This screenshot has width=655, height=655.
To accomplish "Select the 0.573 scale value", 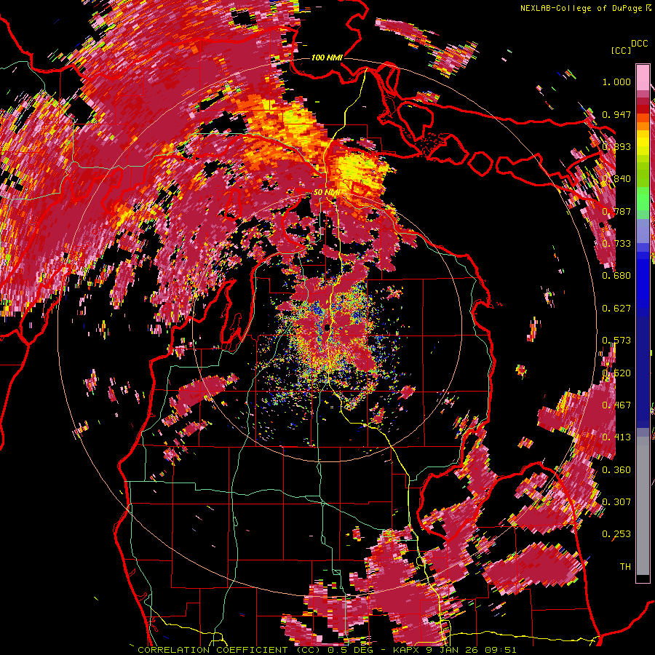I will [x=616, y=341].
